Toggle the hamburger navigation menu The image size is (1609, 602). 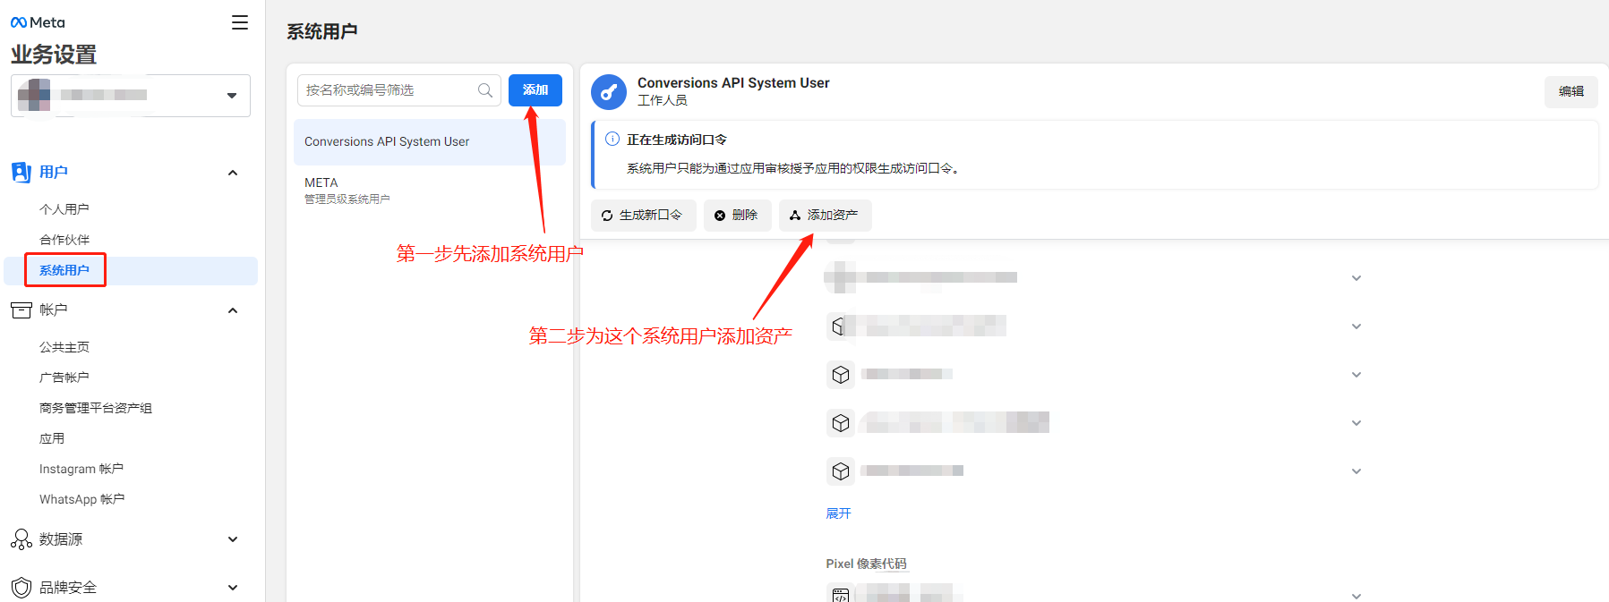point(240,22)
